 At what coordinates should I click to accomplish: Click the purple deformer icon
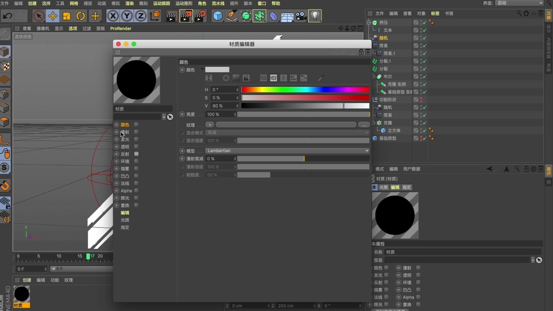tap(273, 16)
